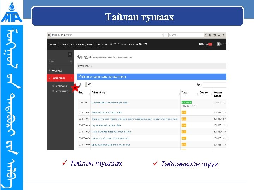Click the green status badge in the table

coord(187,102)
